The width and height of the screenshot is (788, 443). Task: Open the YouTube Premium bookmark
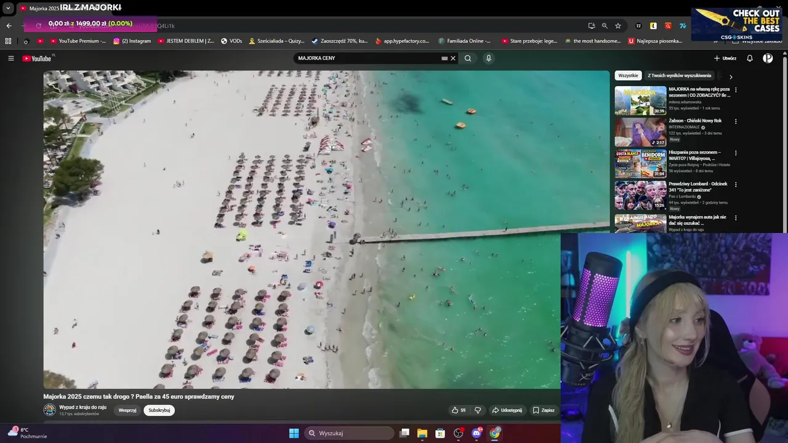[78, 41]
